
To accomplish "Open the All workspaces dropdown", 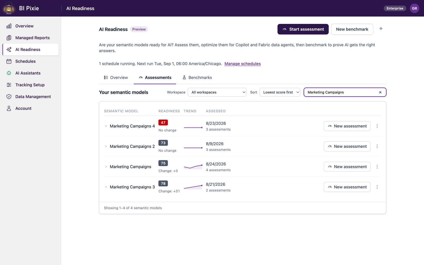I will (217, 92).
